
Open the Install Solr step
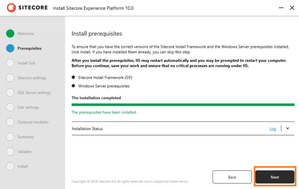27,63
